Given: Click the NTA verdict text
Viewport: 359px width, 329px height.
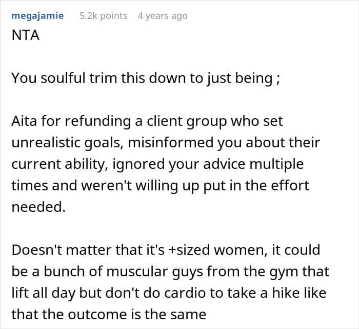Looking at the screenshot, I should tap(26, 35).
